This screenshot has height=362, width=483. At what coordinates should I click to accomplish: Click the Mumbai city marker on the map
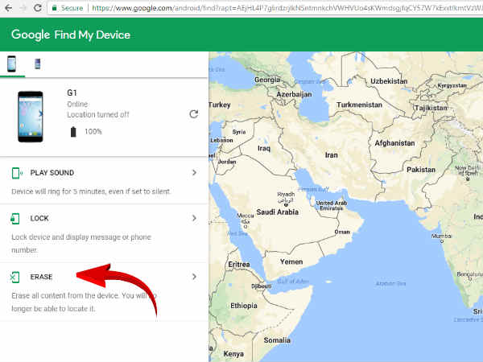pos(442,241)
